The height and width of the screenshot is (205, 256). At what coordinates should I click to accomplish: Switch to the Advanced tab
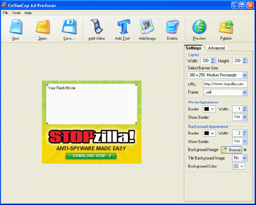[x=216, y=48]
